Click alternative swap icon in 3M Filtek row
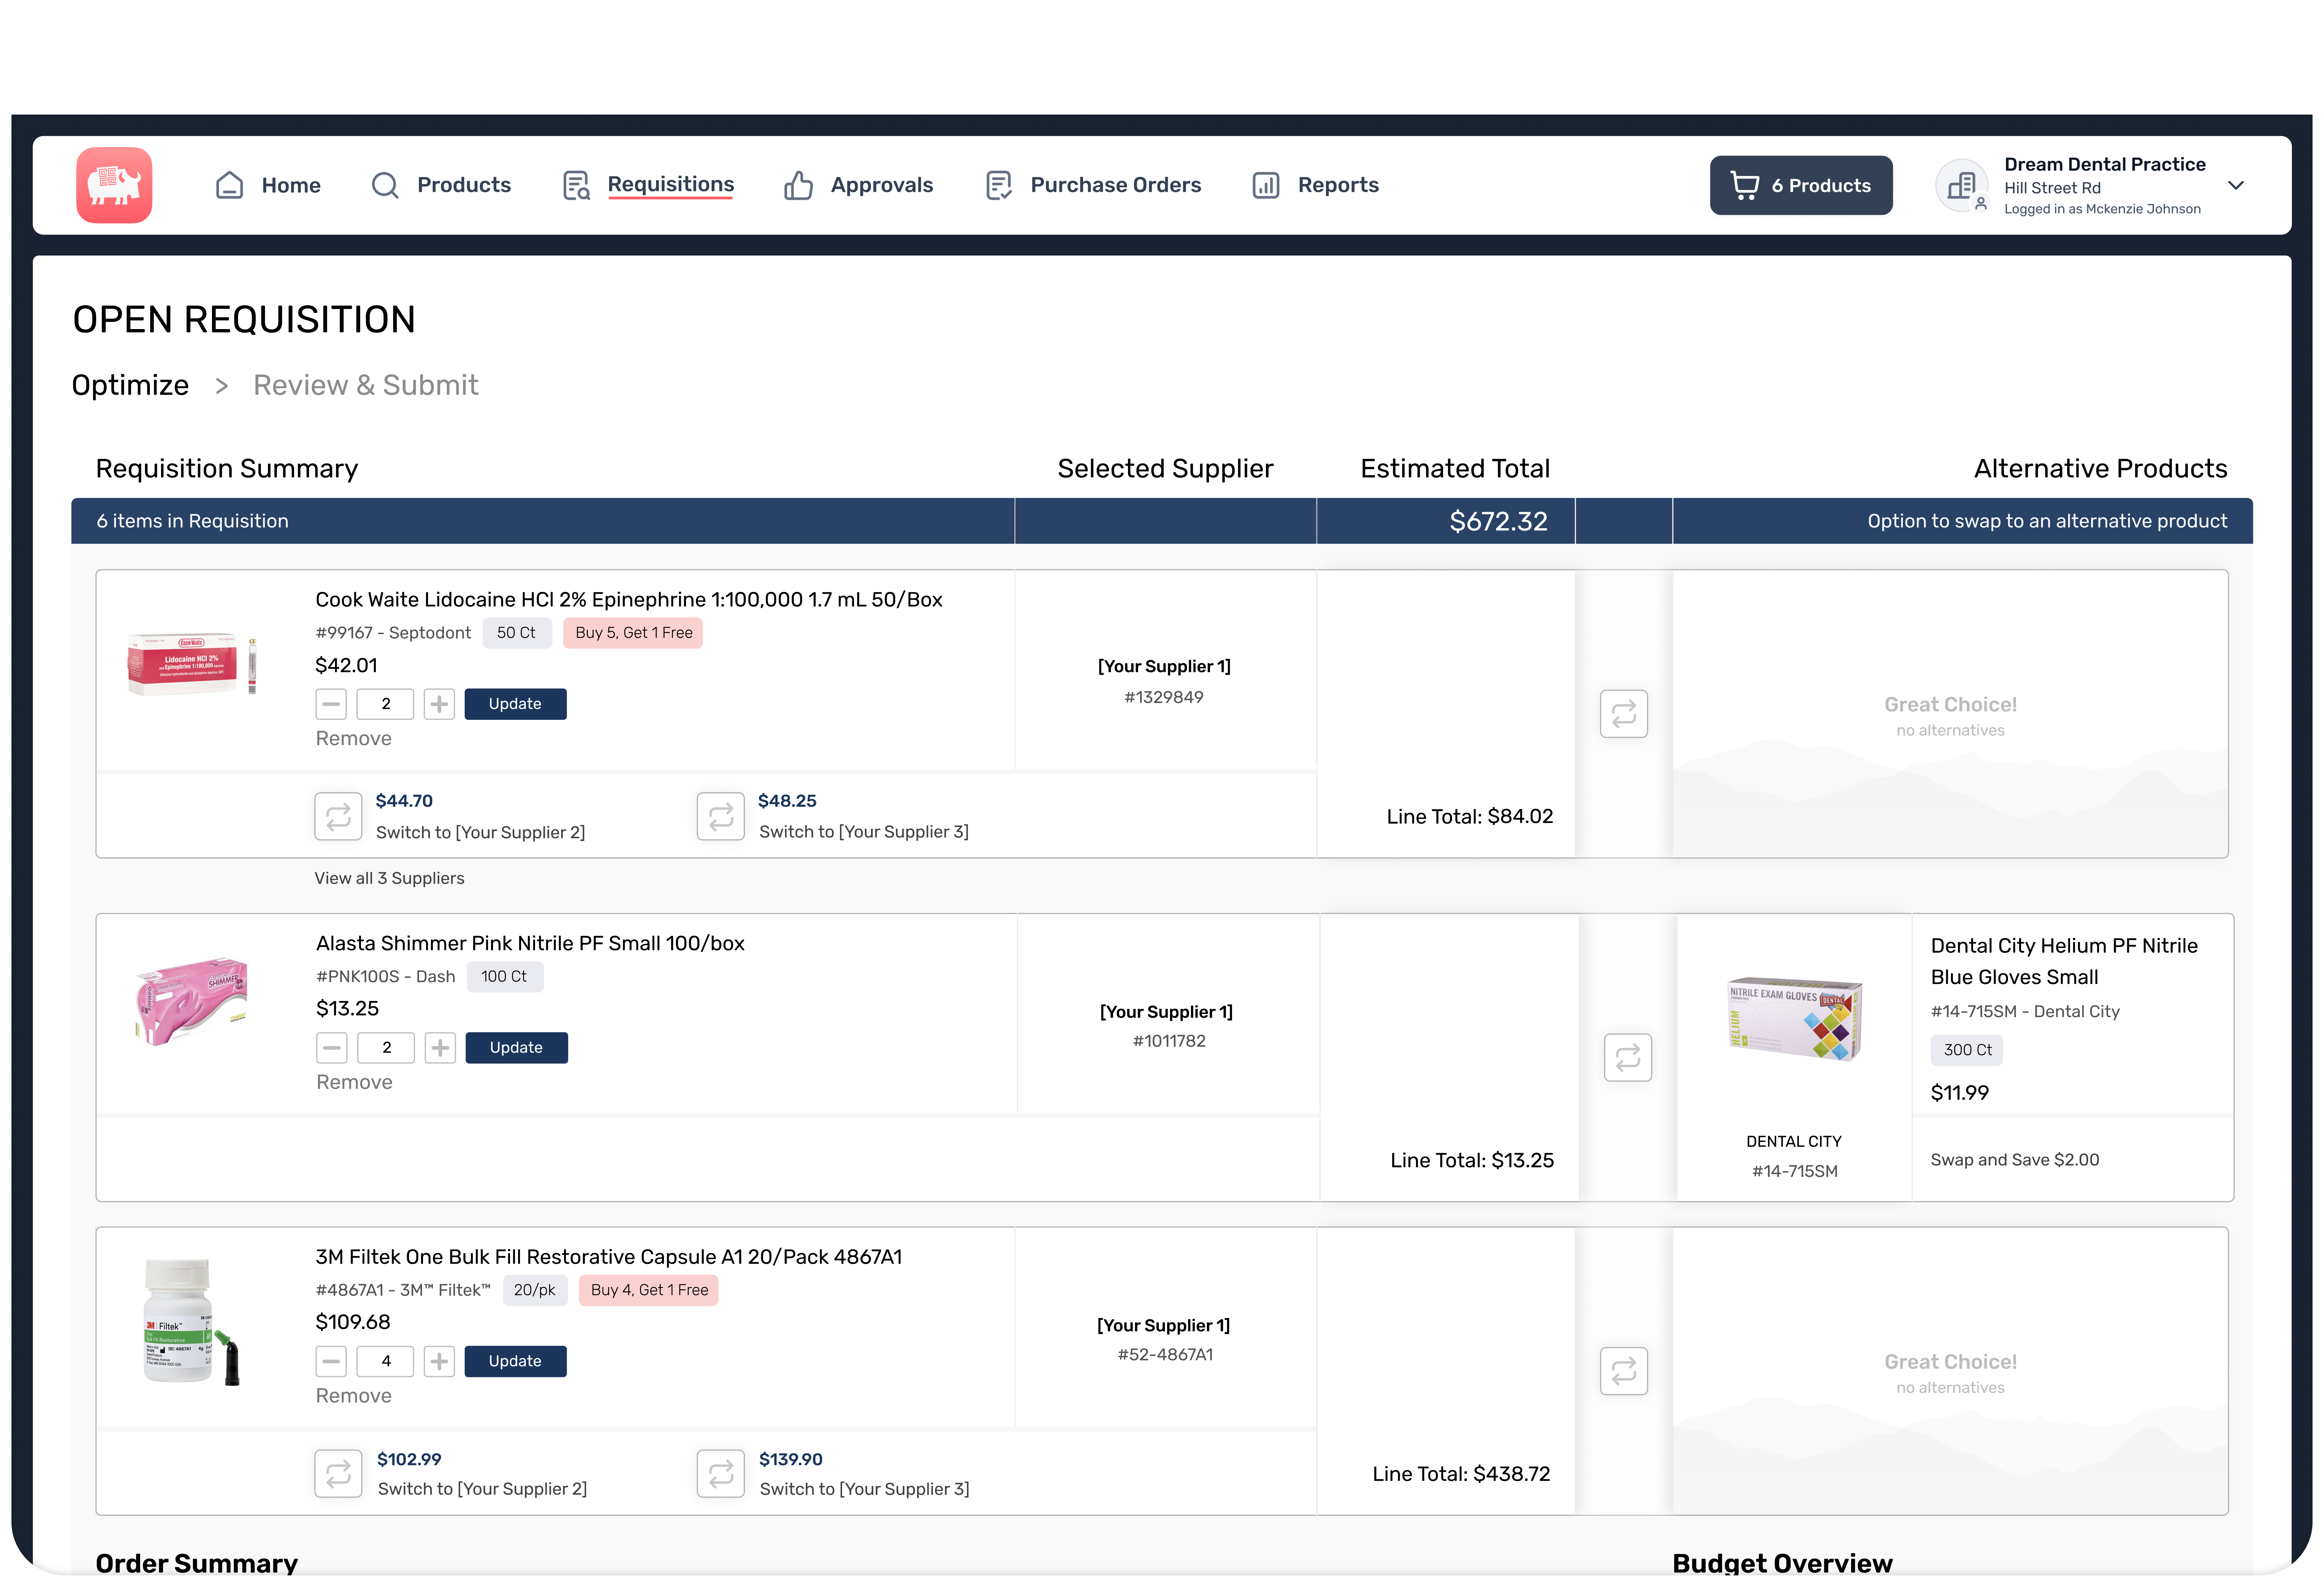The image size is (2324, 1583). (x=1624, y=1371)
